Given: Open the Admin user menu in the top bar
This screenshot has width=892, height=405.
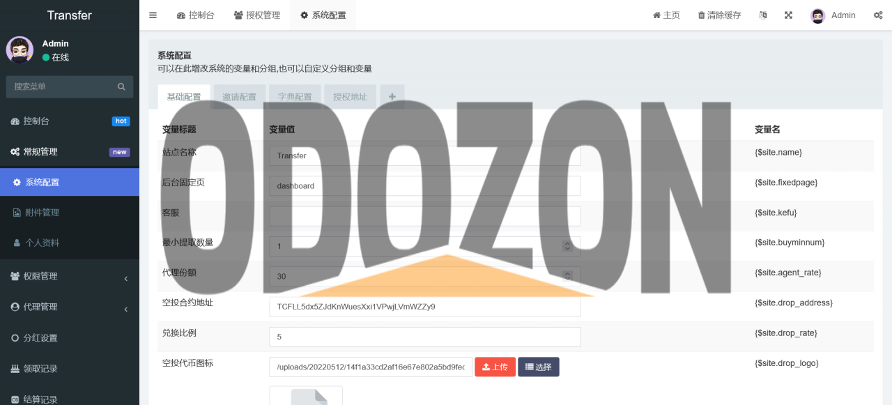Looking at the screenshot, I should (x=833, y=15).
